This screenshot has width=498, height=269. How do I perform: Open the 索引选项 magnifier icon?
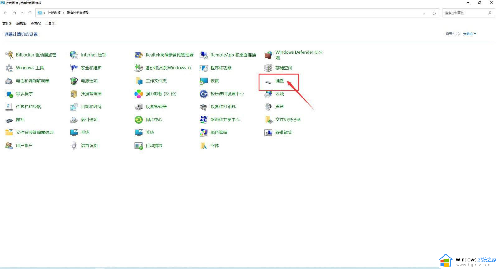click(x=74, y=120)
